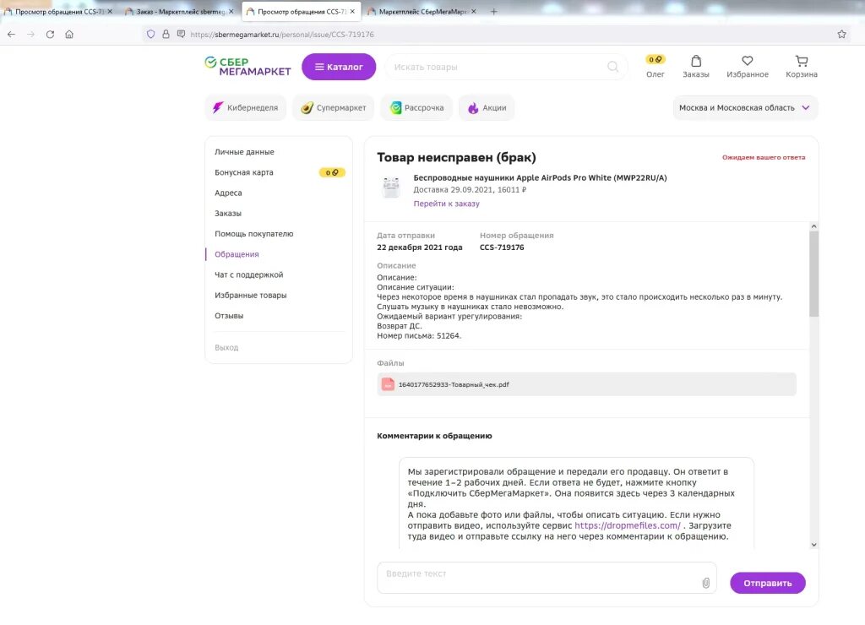The width and height of the screenshot is (865, 625).
Task: Open Бонусная карта in sidebar
Action: point(244,172)
